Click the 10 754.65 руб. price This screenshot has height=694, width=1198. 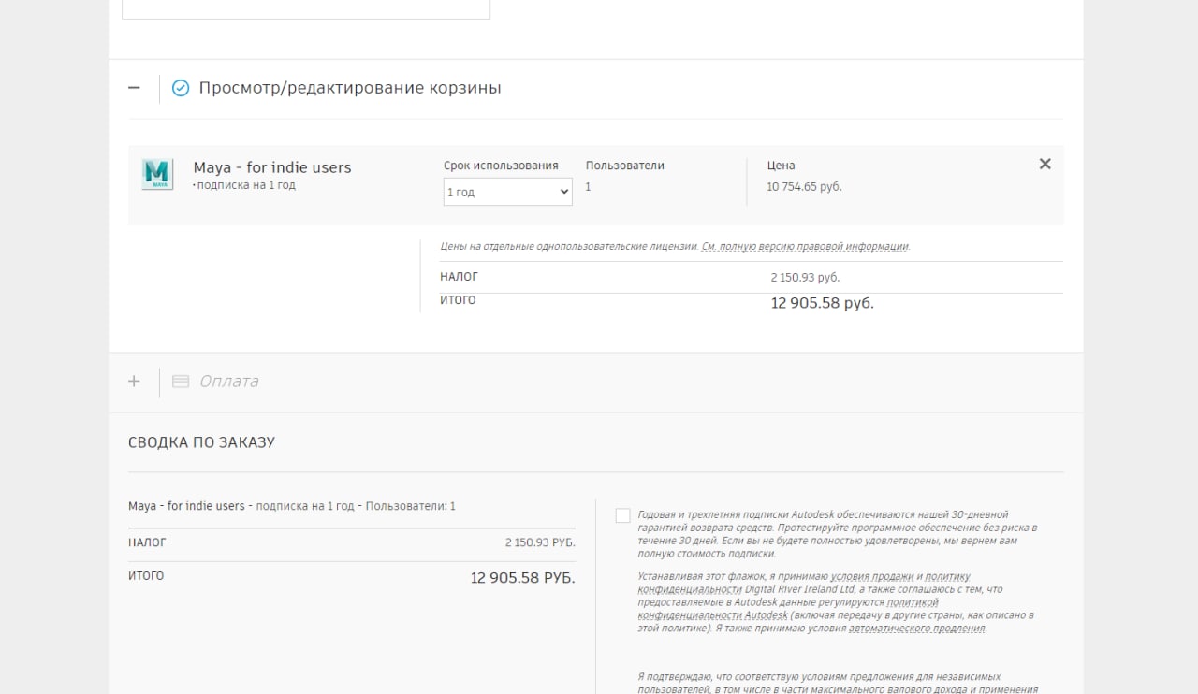(x=804, y=187)
